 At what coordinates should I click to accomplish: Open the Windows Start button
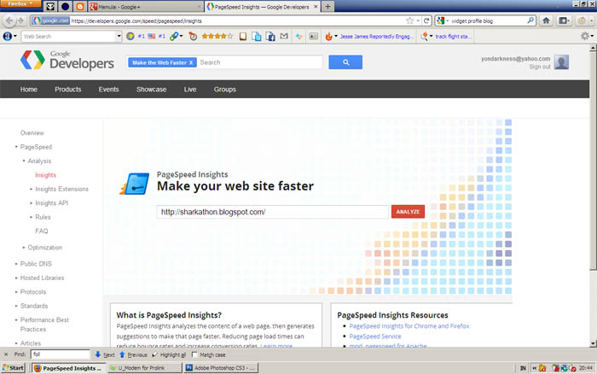14,368
